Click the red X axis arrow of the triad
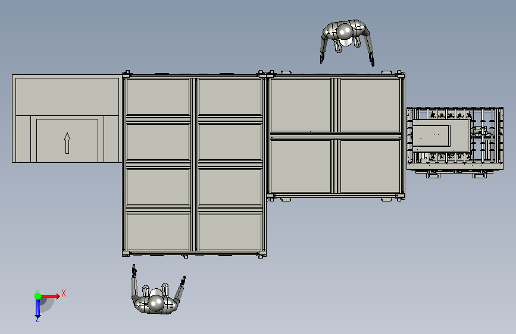This screenshot has width=516, height=334. pyautogui.click(x=51, y=296)
